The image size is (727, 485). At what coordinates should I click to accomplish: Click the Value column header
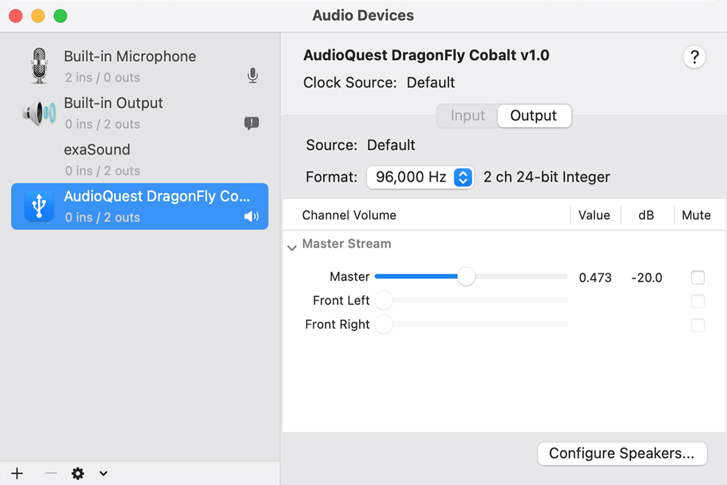[594, 215]
